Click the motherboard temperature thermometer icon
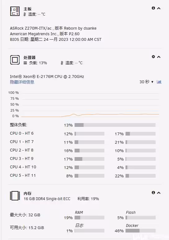 tap(25, 14)
